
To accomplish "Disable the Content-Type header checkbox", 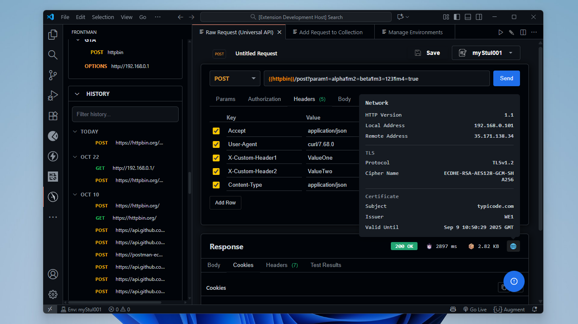I will 216,185.
